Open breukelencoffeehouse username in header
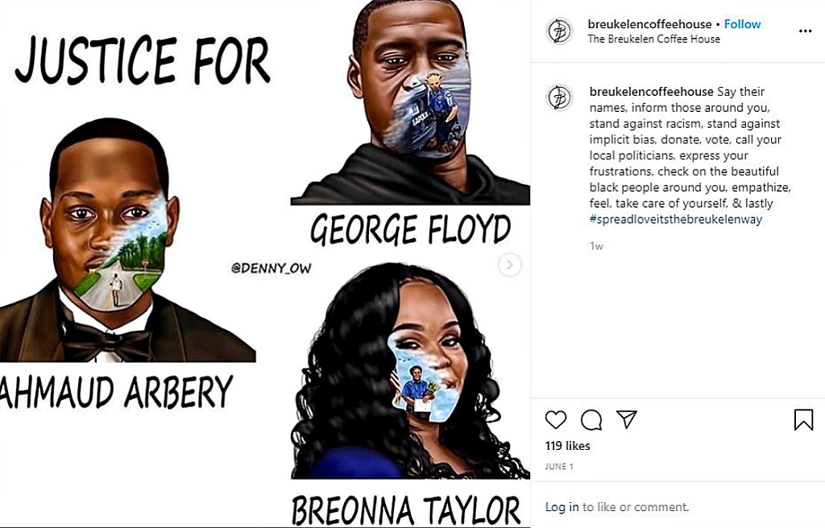The height and width of the screenshot is (528, 825). click(649, 24)
